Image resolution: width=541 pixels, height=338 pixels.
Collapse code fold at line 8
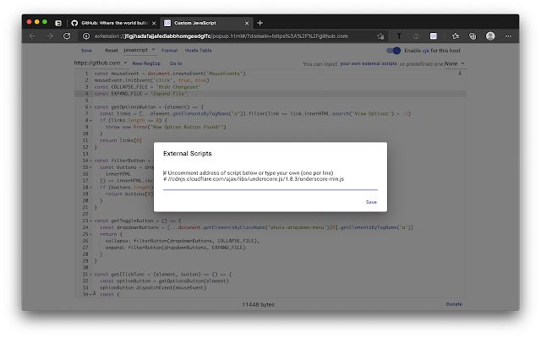[x=90, y=120]
